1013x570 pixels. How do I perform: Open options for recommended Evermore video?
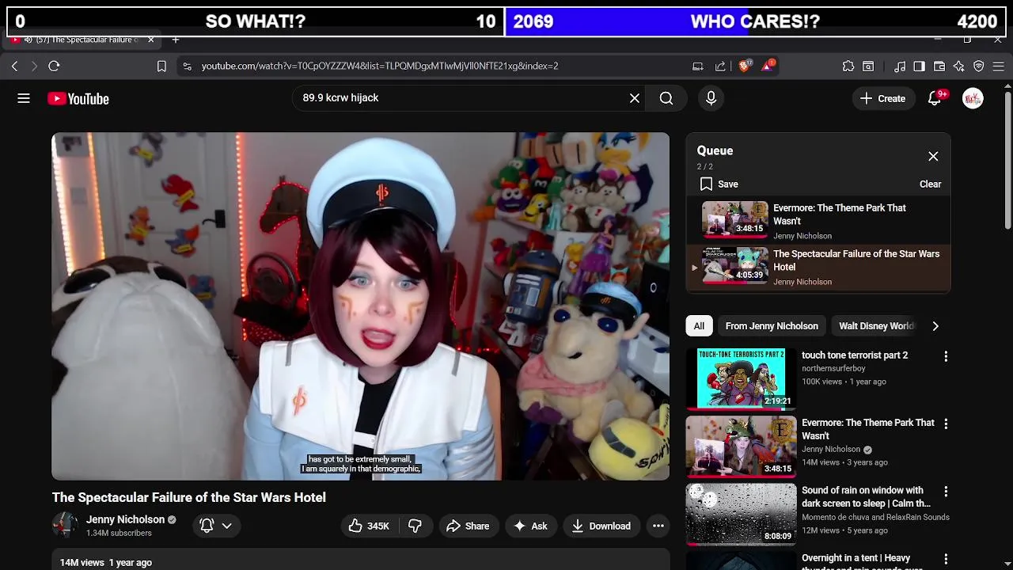pos(946,424)
